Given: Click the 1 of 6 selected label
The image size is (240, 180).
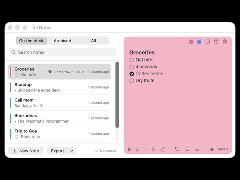Looking at the screenshot, I should [105, 151].
